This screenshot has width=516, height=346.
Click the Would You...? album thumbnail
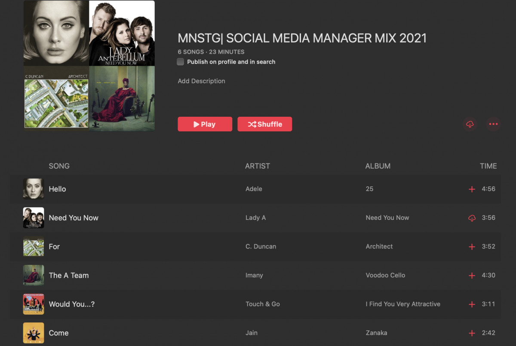coord(34,304)
